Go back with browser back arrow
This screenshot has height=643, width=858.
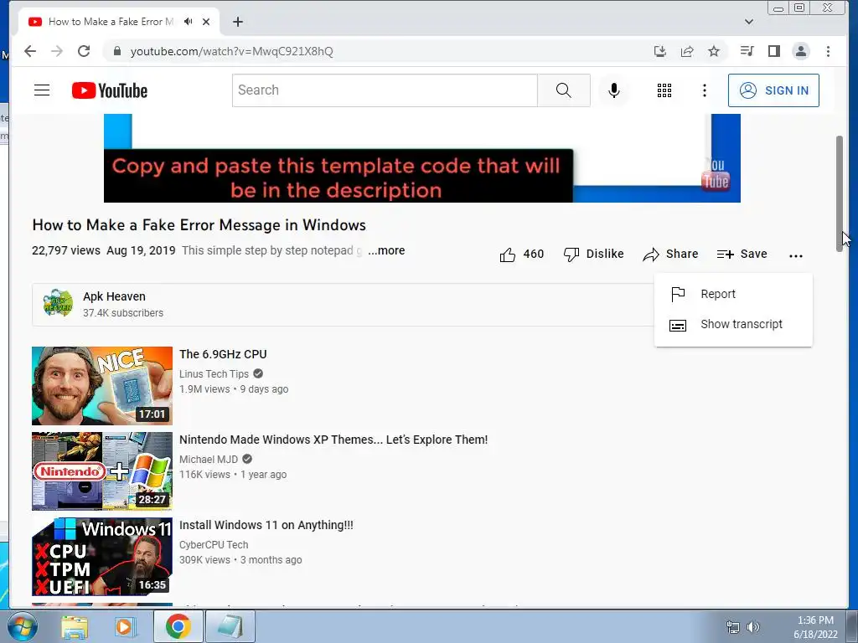tap(30, 51)
